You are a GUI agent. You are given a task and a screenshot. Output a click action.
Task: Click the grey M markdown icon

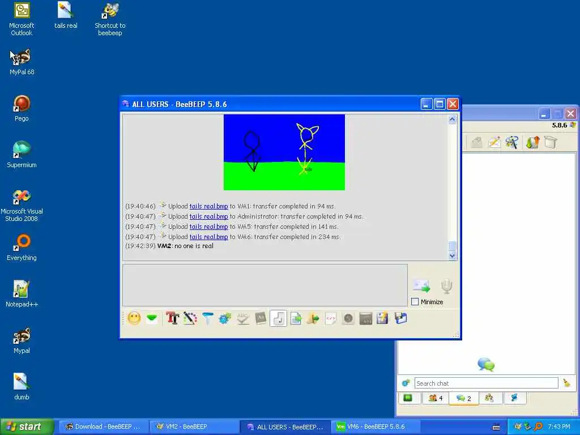[x=261, y=318]
